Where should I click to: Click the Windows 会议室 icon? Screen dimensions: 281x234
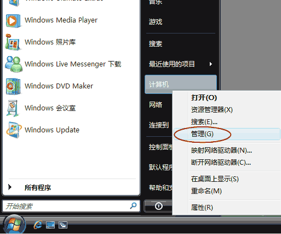[x=13, y=108]
